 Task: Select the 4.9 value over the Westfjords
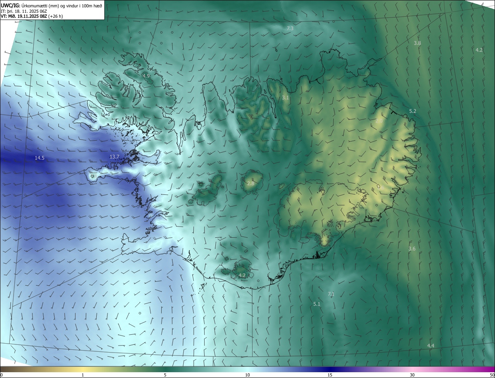click(x=146, y=76)
